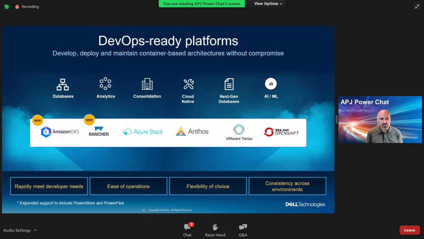Click the Audio Settings label
This screenshot has width=424, height=239.
point(17,231)
